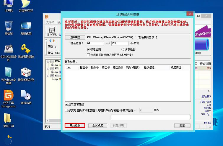Screen dimensions: 223x146
Task: Click the 修复情况 column header
Action: pos(176,68)
